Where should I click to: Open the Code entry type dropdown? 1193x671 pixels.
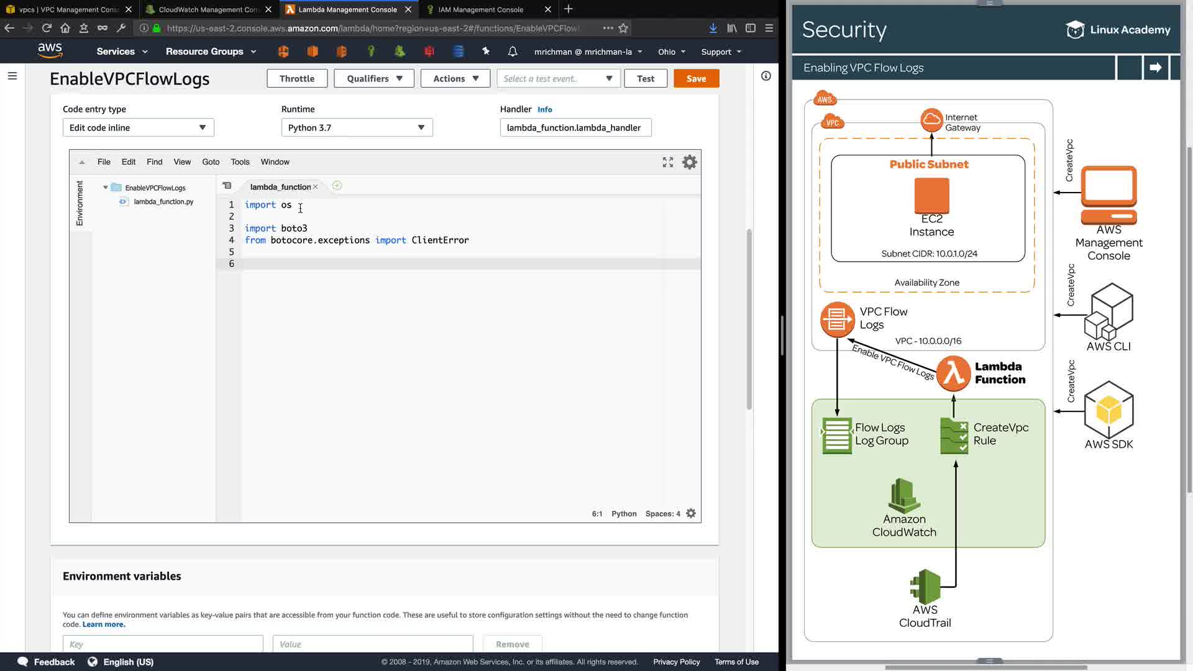(138, 128)
